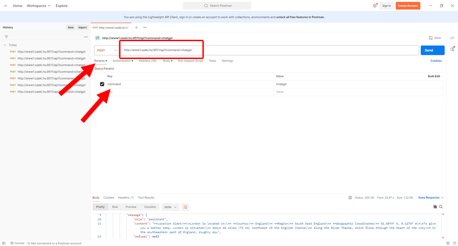458x246 pixels.
Task: Open the response Headers (7) tab
Action: pyautogui.click(x=126, y=198)
